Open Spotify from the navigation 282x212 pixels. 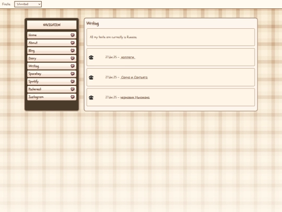tap(52, 81)
